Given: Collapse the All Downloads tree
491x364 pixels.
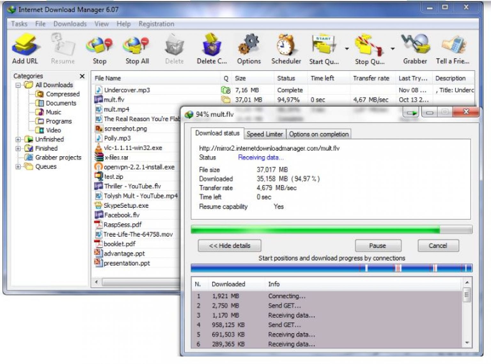Looking at the screenshot, I should click(18, 85).
